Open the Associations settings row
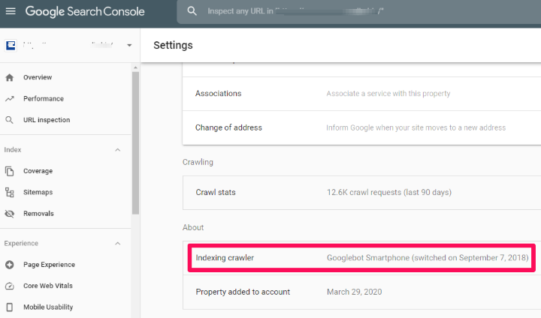The height and width of the screenshot is (318, 541). 361,94
